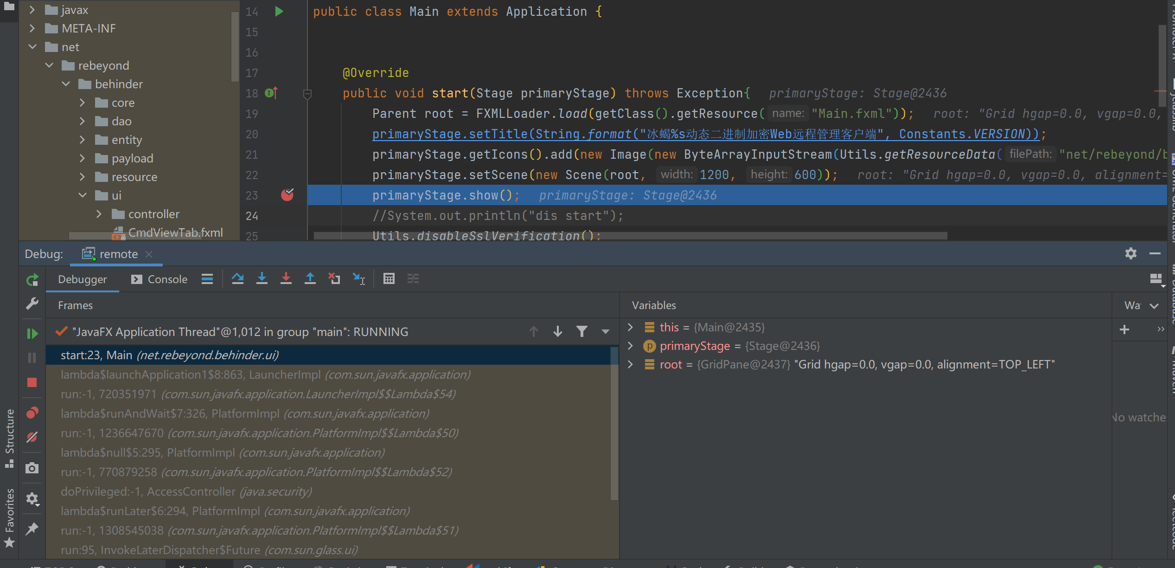Toggle breakpoint at line 23

pos(287,195)
